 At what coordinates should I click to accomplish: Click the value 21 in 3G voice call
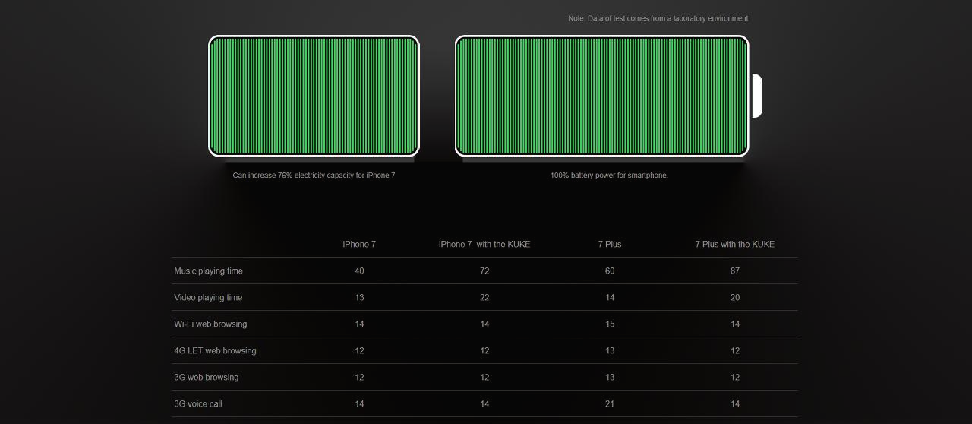[610, 403]
